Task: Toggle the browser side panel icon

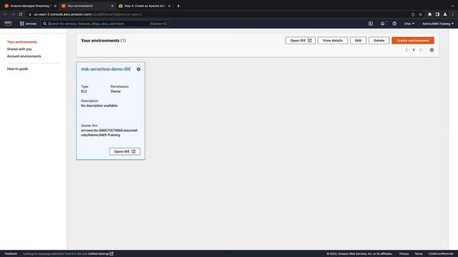Action: tap(437, 14)
